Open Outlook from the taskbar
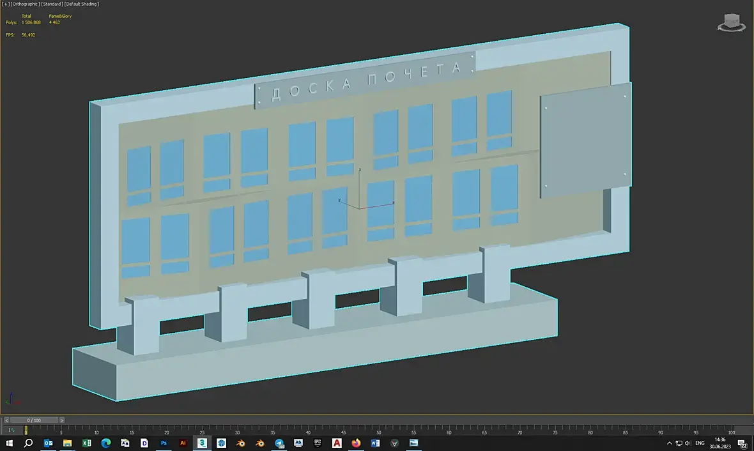This screenshot has width=754, height=451. pos(48,443)
